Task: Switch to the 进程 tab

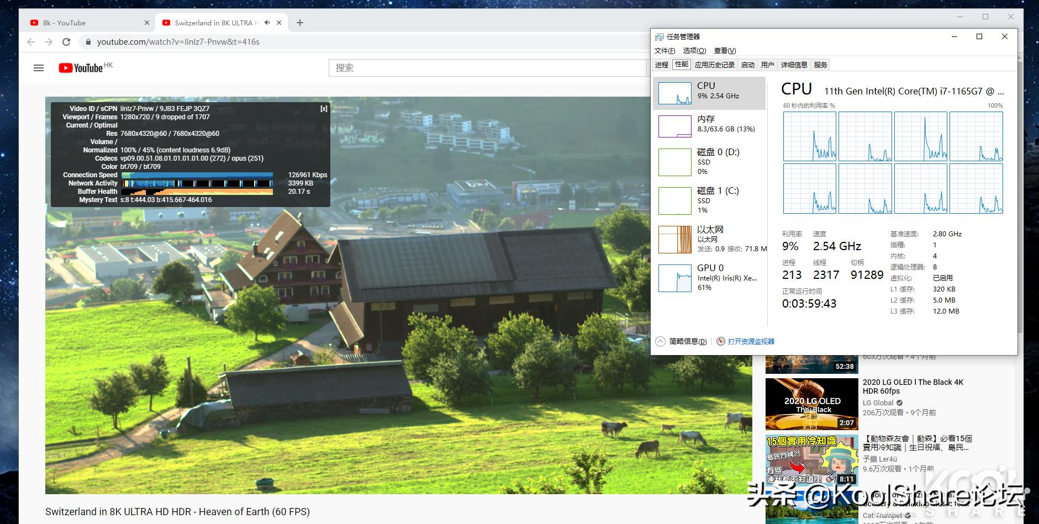Action: point(662,65)
